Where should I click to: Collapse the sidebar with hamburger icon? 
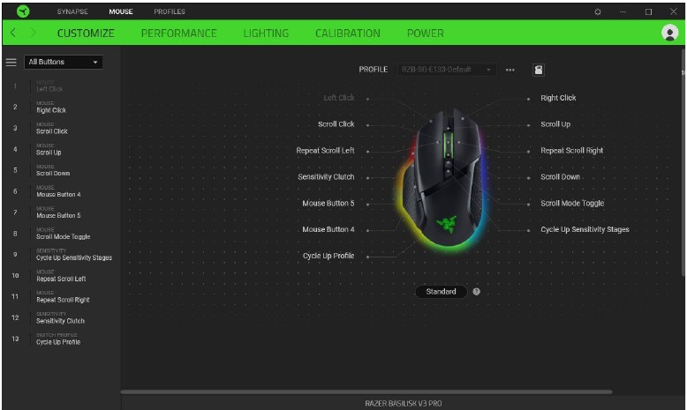[x=11, y=62]
